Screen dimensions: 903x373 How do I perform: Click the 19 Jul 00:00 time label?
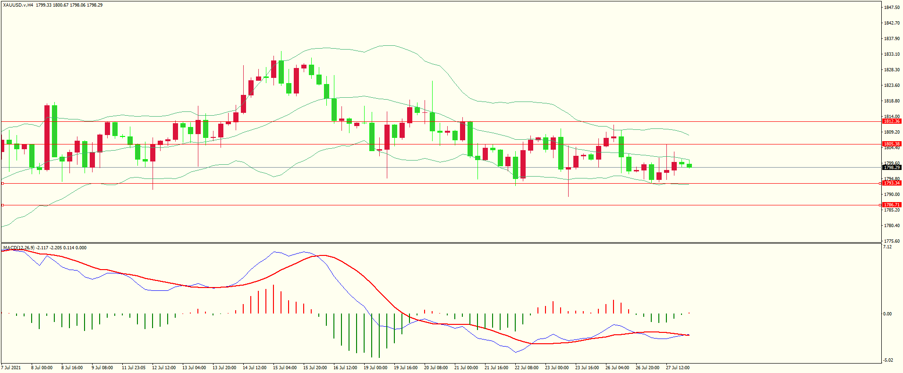[x=375, y=368]
